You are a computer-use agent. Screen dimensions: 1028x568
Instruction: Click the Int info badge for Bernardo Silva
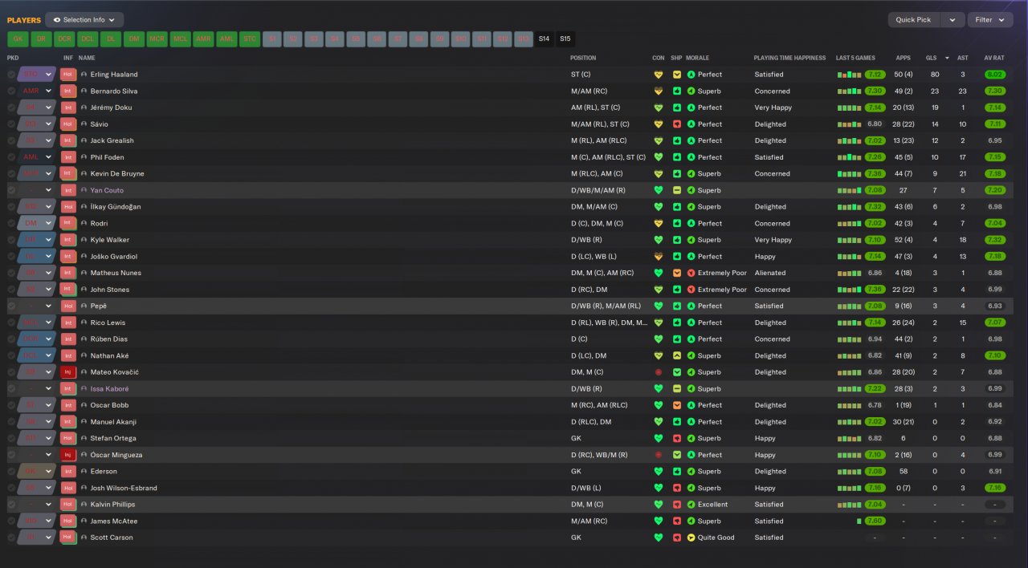coord(68,91)
